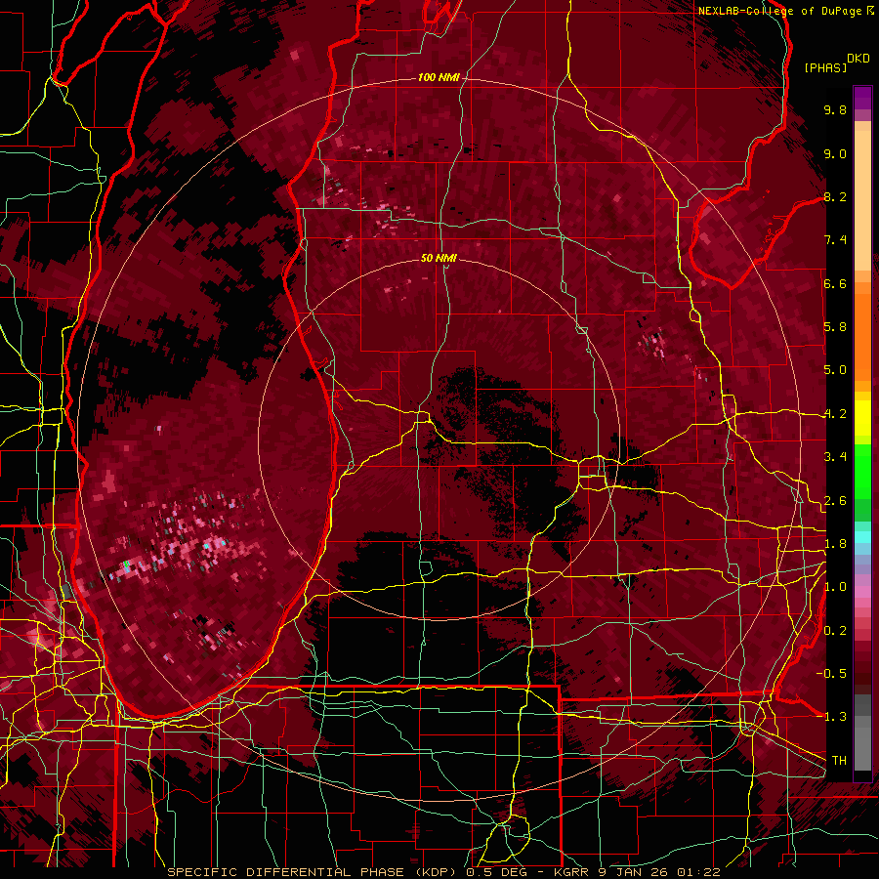Click the SPECIFIC DIFFERENTIAL PHASE product title
The width and height of the screenshot is (879, 879).
286,872
